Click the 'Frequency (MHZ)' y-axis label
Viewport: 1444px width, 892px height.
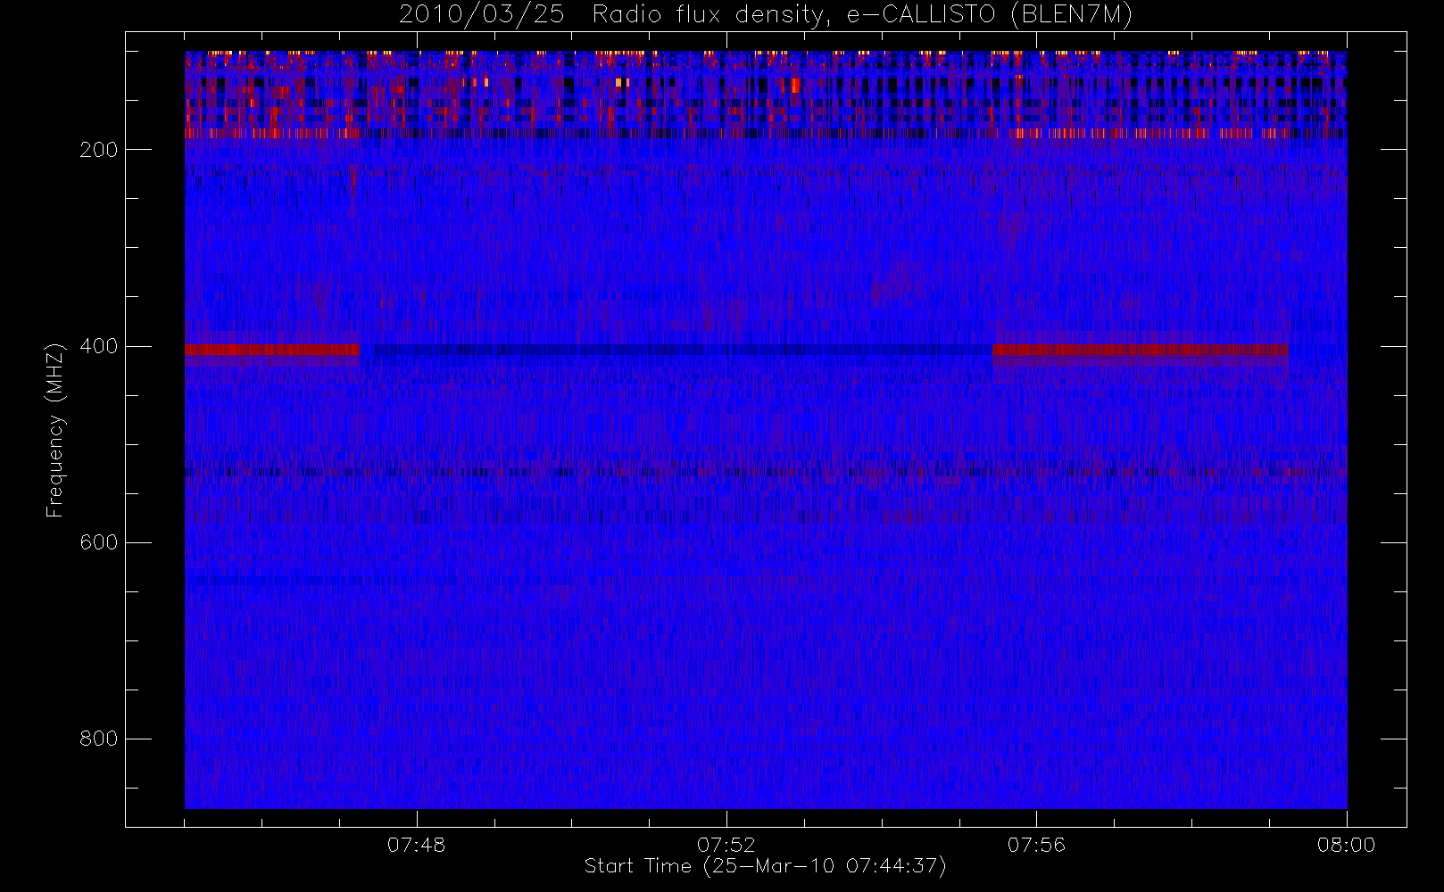(55, 430)
